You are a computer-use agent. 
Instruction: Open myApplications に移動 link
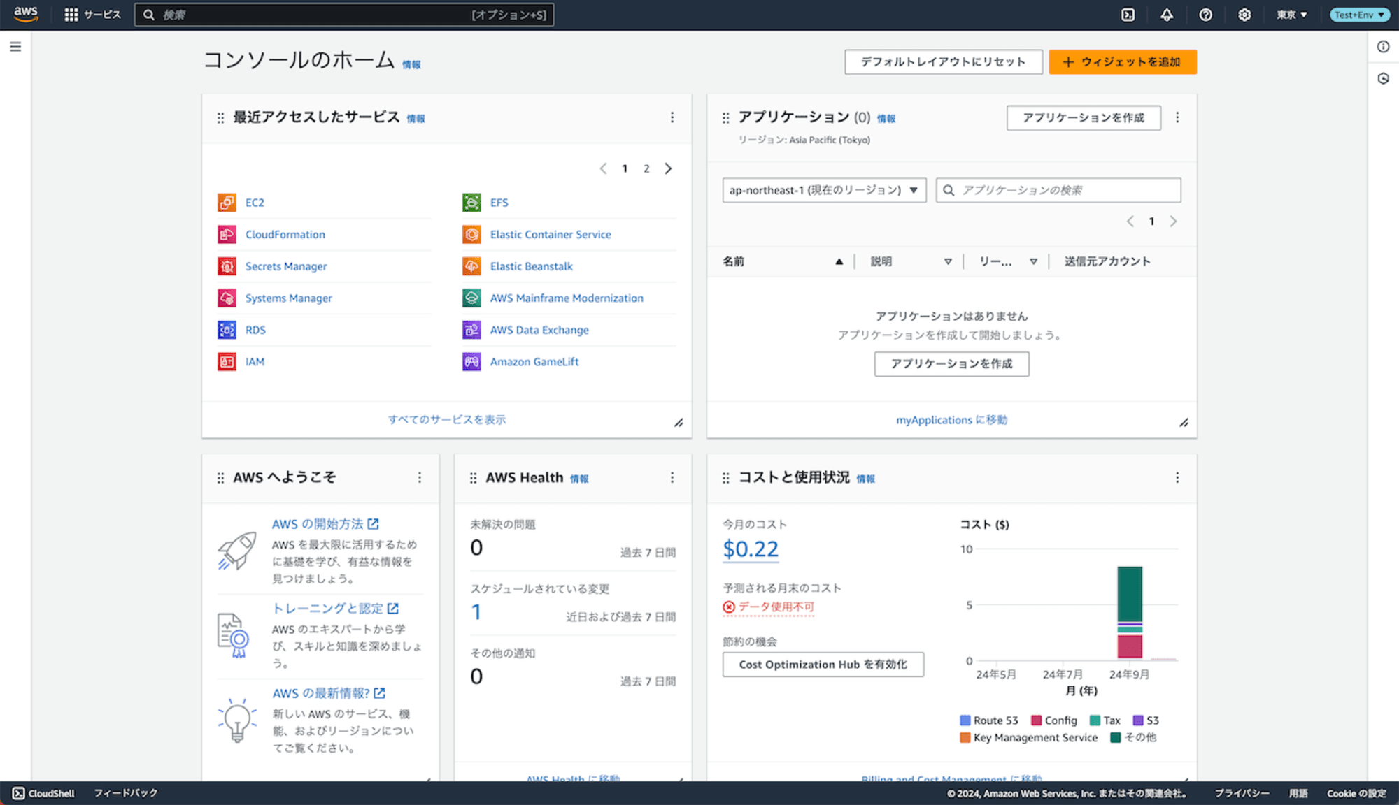952,420
